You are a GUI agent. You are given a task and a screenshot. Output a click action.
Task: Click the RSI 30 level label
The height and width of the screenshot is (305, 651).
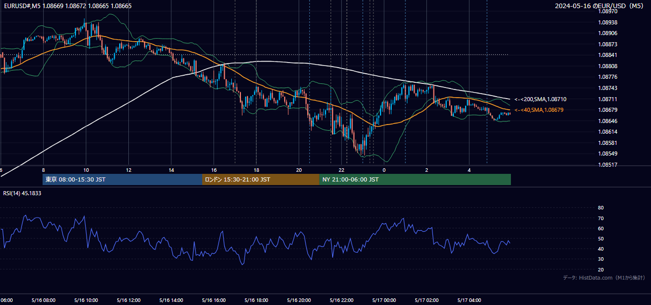[x=601, y=259]
